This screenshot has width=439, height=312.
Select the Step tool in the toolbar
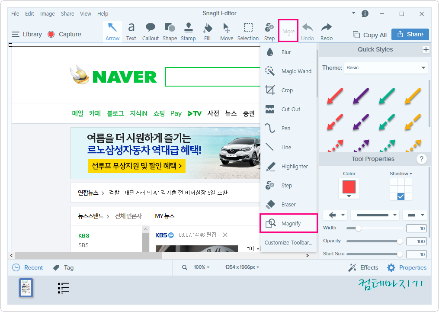(269, 31)
